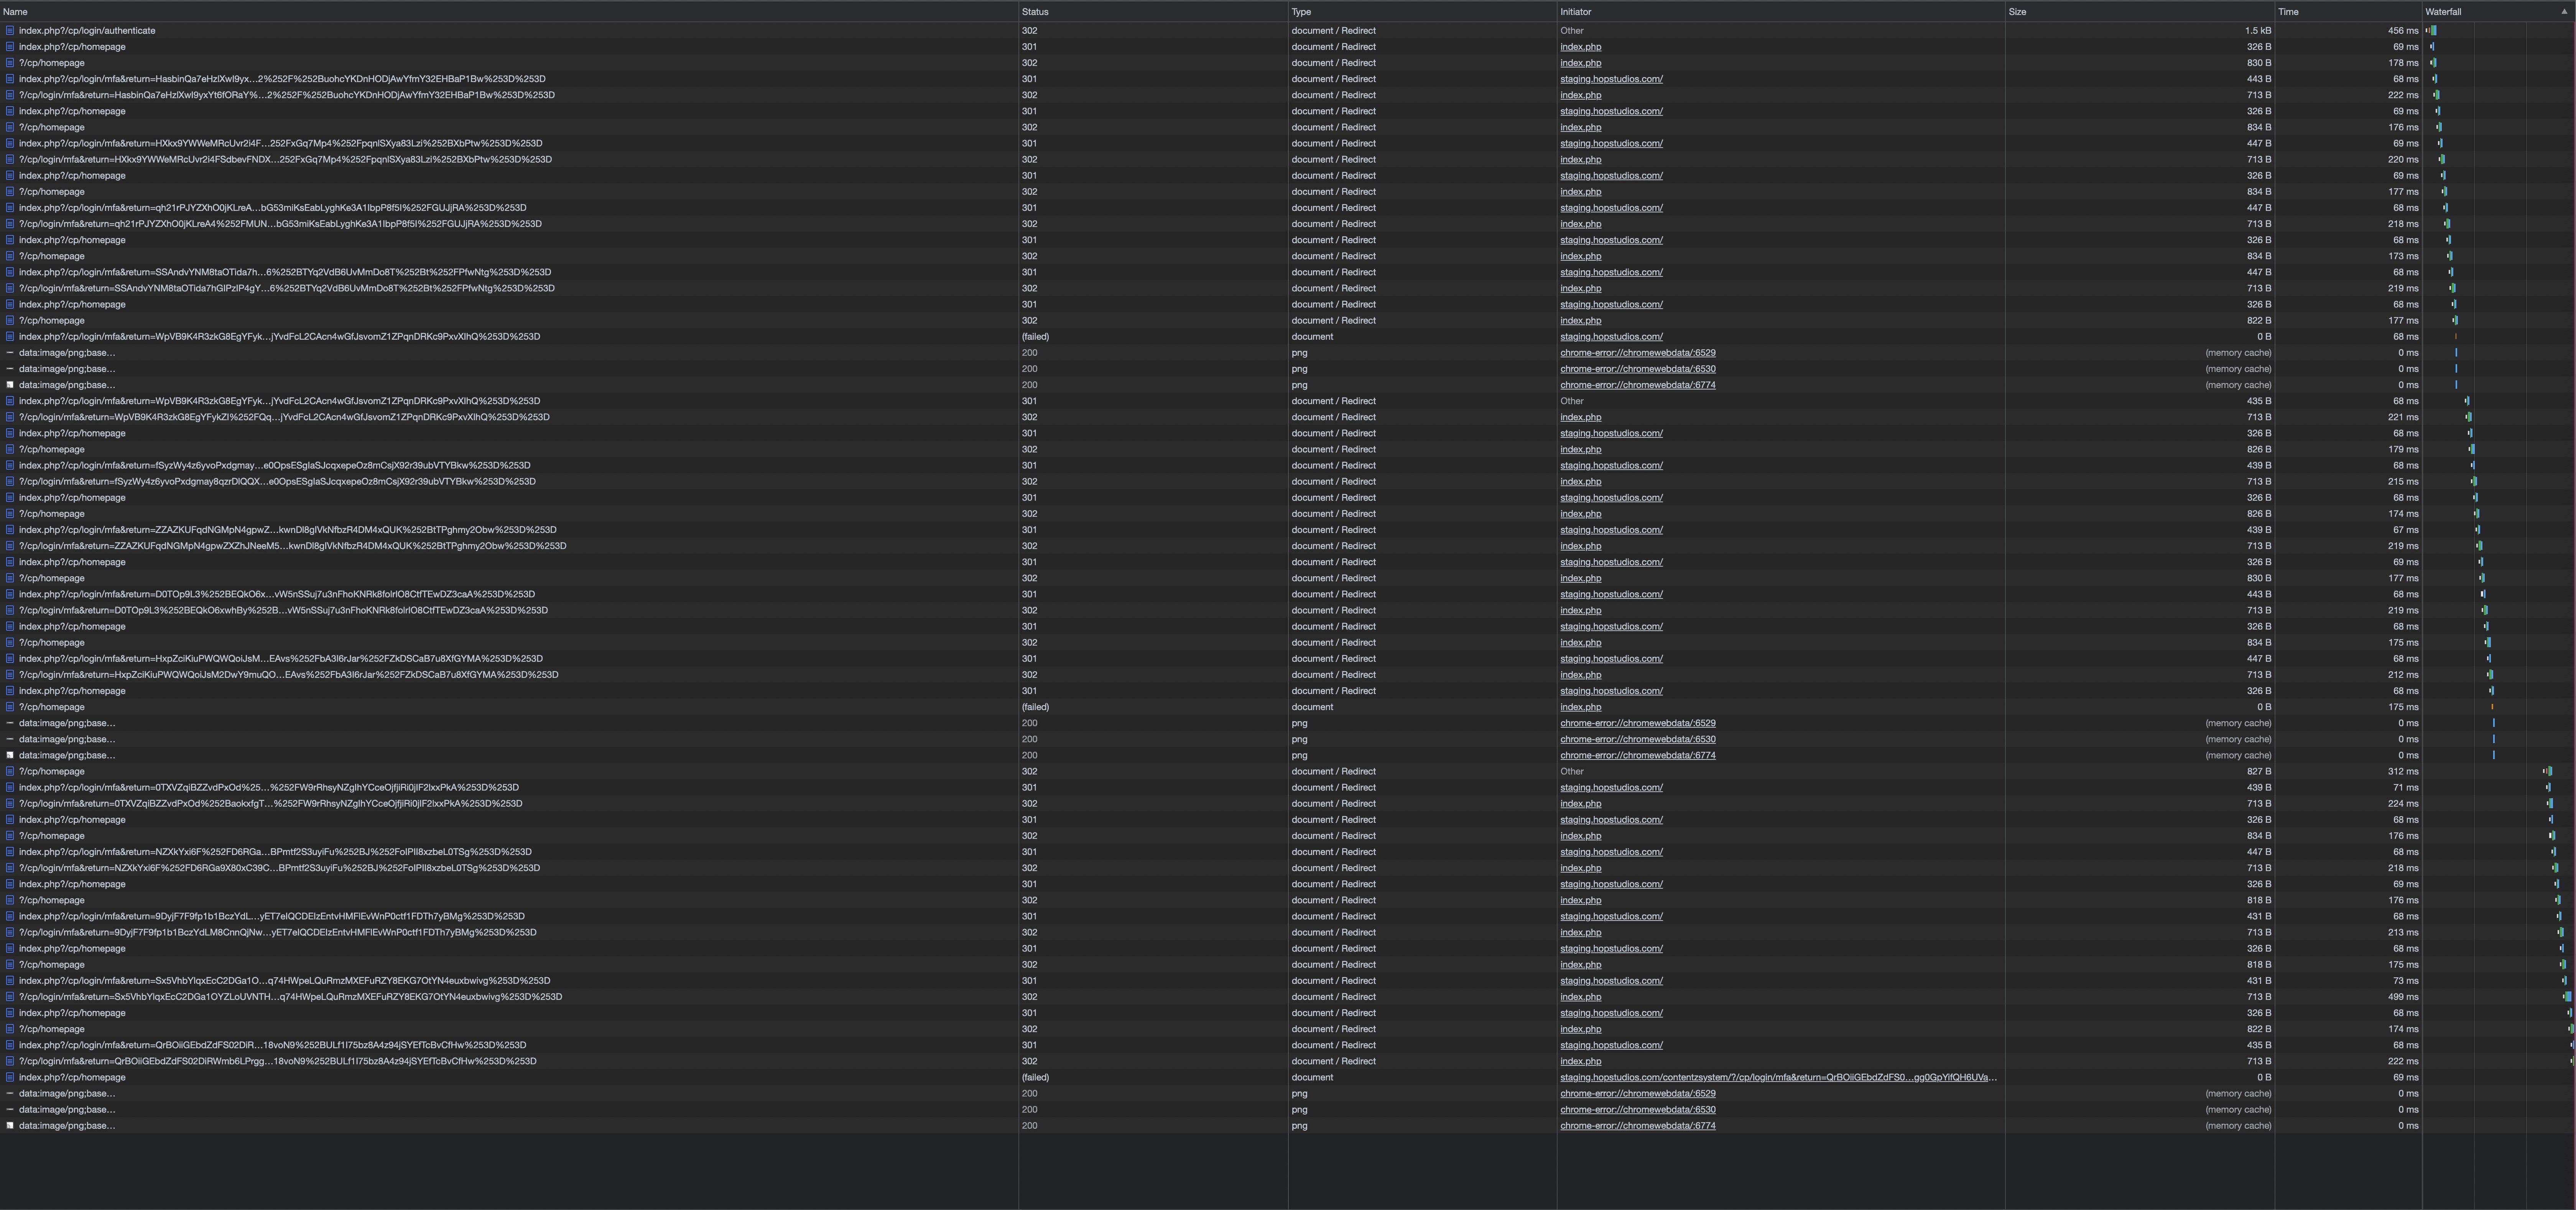Select index.php mfa request with return=qh21rPJYZXh
The width and height of the screenshot is (2576, 1210).
(x=272, y=208)
